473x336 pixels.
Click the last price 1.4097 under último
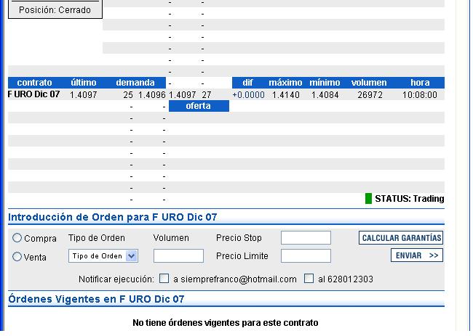pos(83,95)
